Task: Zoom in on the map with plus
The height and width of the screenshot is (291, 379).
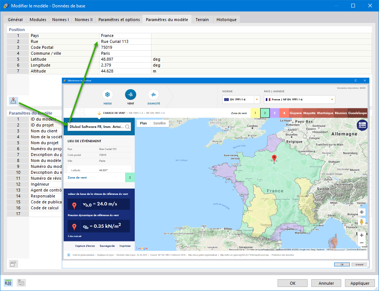Action: [x=362, y=235]
